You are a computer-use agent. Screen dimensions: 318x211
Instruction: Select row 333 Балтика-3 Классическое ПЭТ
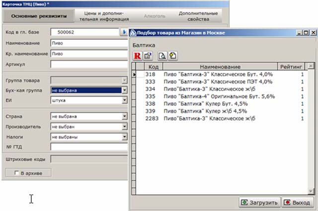click(x=222, y=82)
